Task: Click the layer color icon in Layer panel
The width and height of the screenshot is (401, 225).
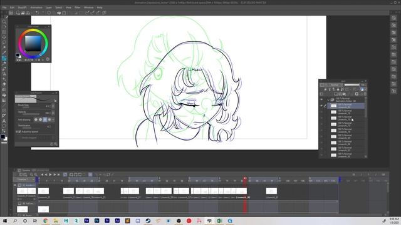Action: [x=362, y=89]
